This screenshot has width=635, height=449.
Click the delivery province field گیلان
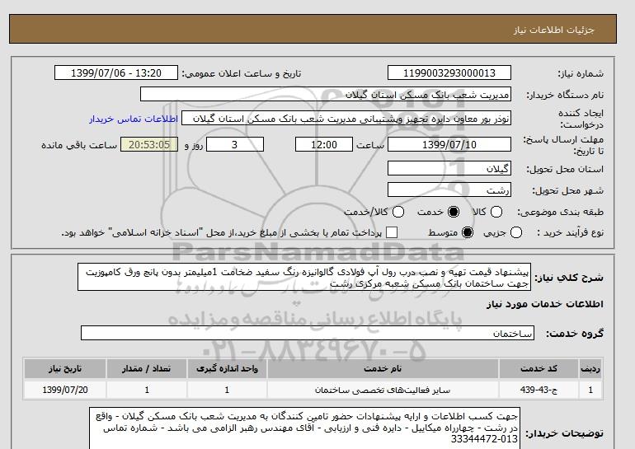(x=449, y=168)
